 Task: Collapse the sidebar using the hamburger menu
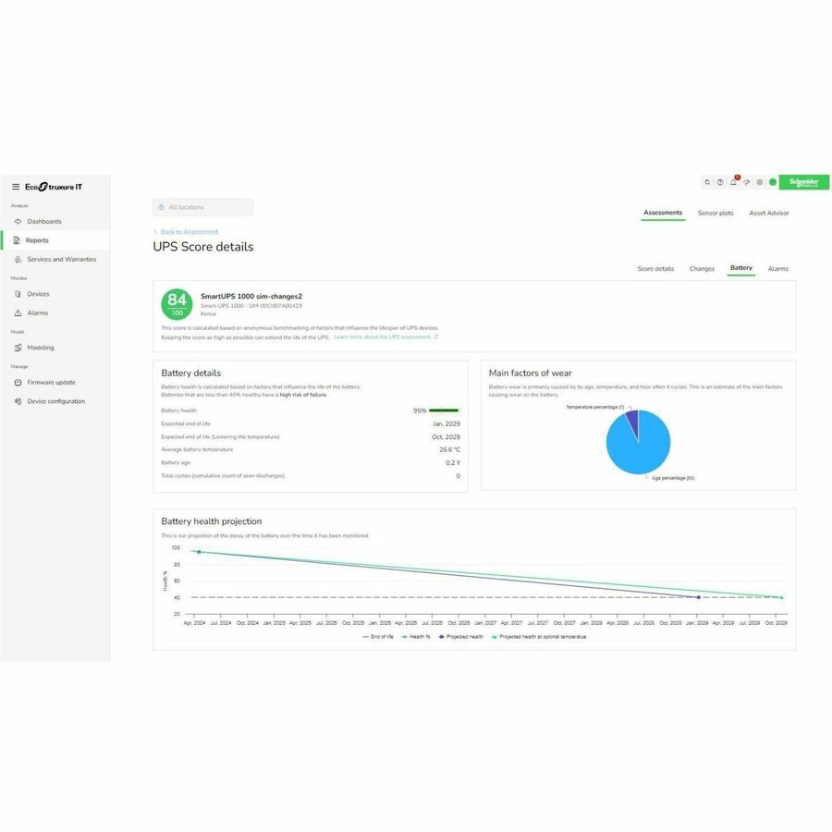pos(15,186)
